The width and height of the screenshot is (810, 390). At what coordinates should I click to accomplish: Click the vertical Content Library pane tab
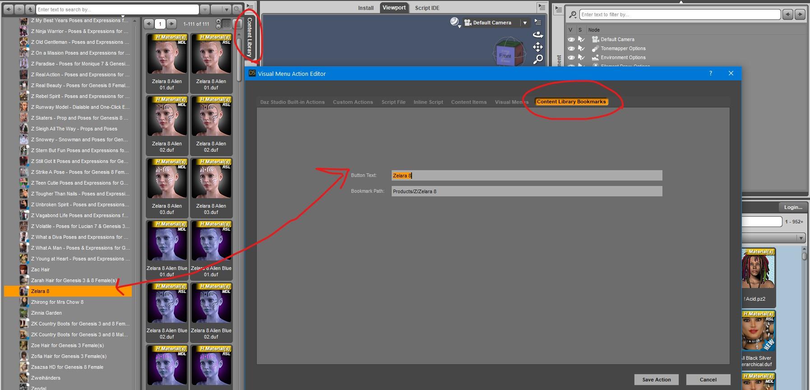pos(250,37)
